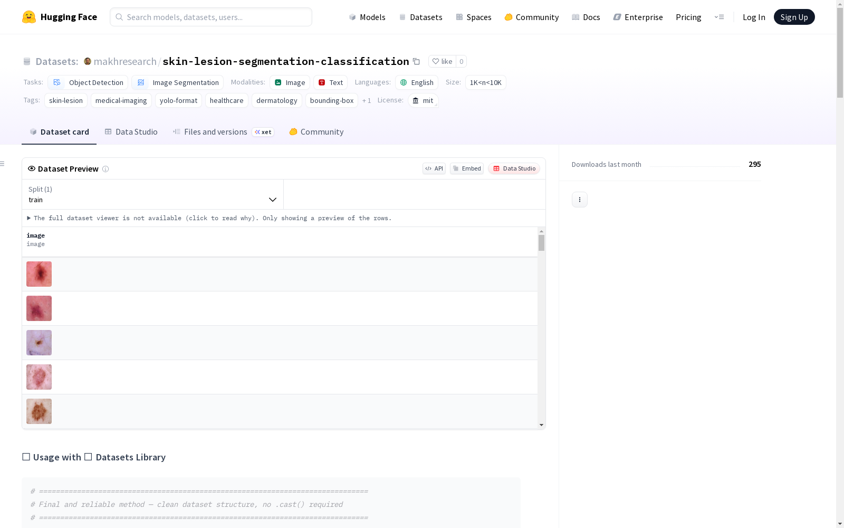Click the makhresearch avatar icon
Screen dimensions: 844x528
[x=88, y=61]
